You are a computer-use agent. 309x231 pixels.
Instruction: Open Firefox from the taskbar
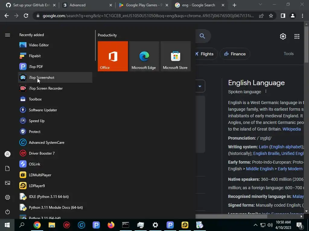(111, 225)
